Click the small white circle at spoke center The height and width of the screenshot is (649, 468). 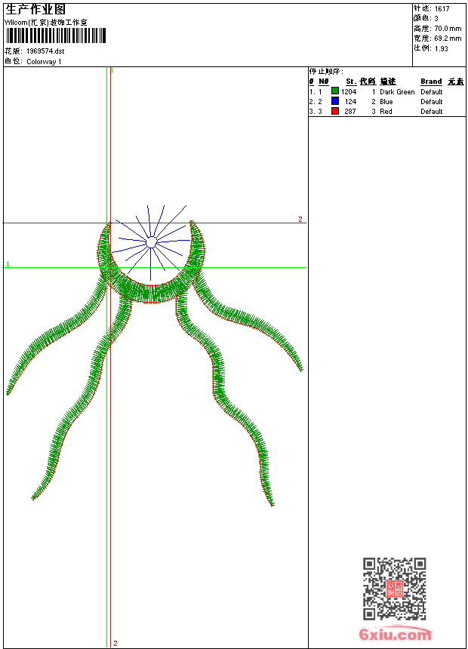(151, 242)
